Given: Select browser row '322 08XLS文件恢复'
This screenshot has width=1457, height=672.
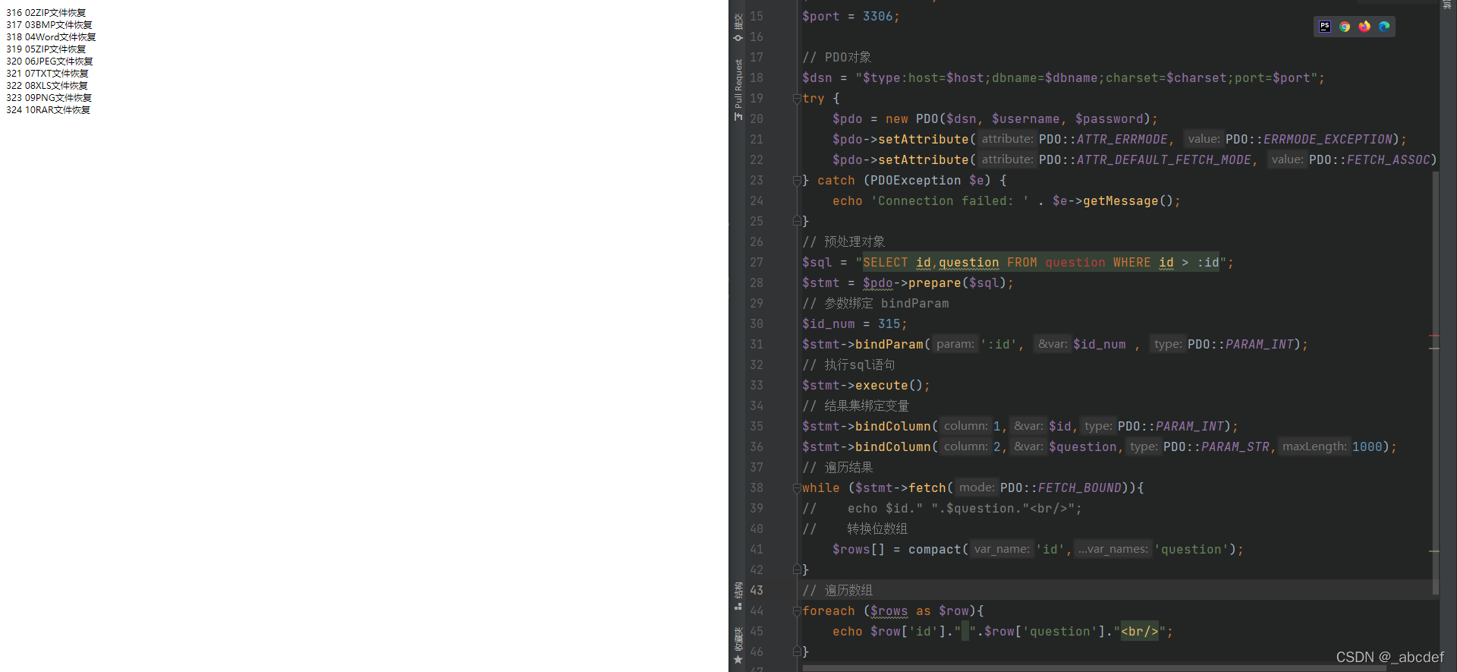Looking at the screenshot, I should [x=47, y=86].
